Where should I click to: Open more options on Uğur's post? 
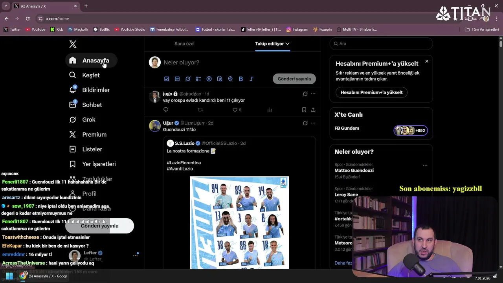(x=313, y=123)
